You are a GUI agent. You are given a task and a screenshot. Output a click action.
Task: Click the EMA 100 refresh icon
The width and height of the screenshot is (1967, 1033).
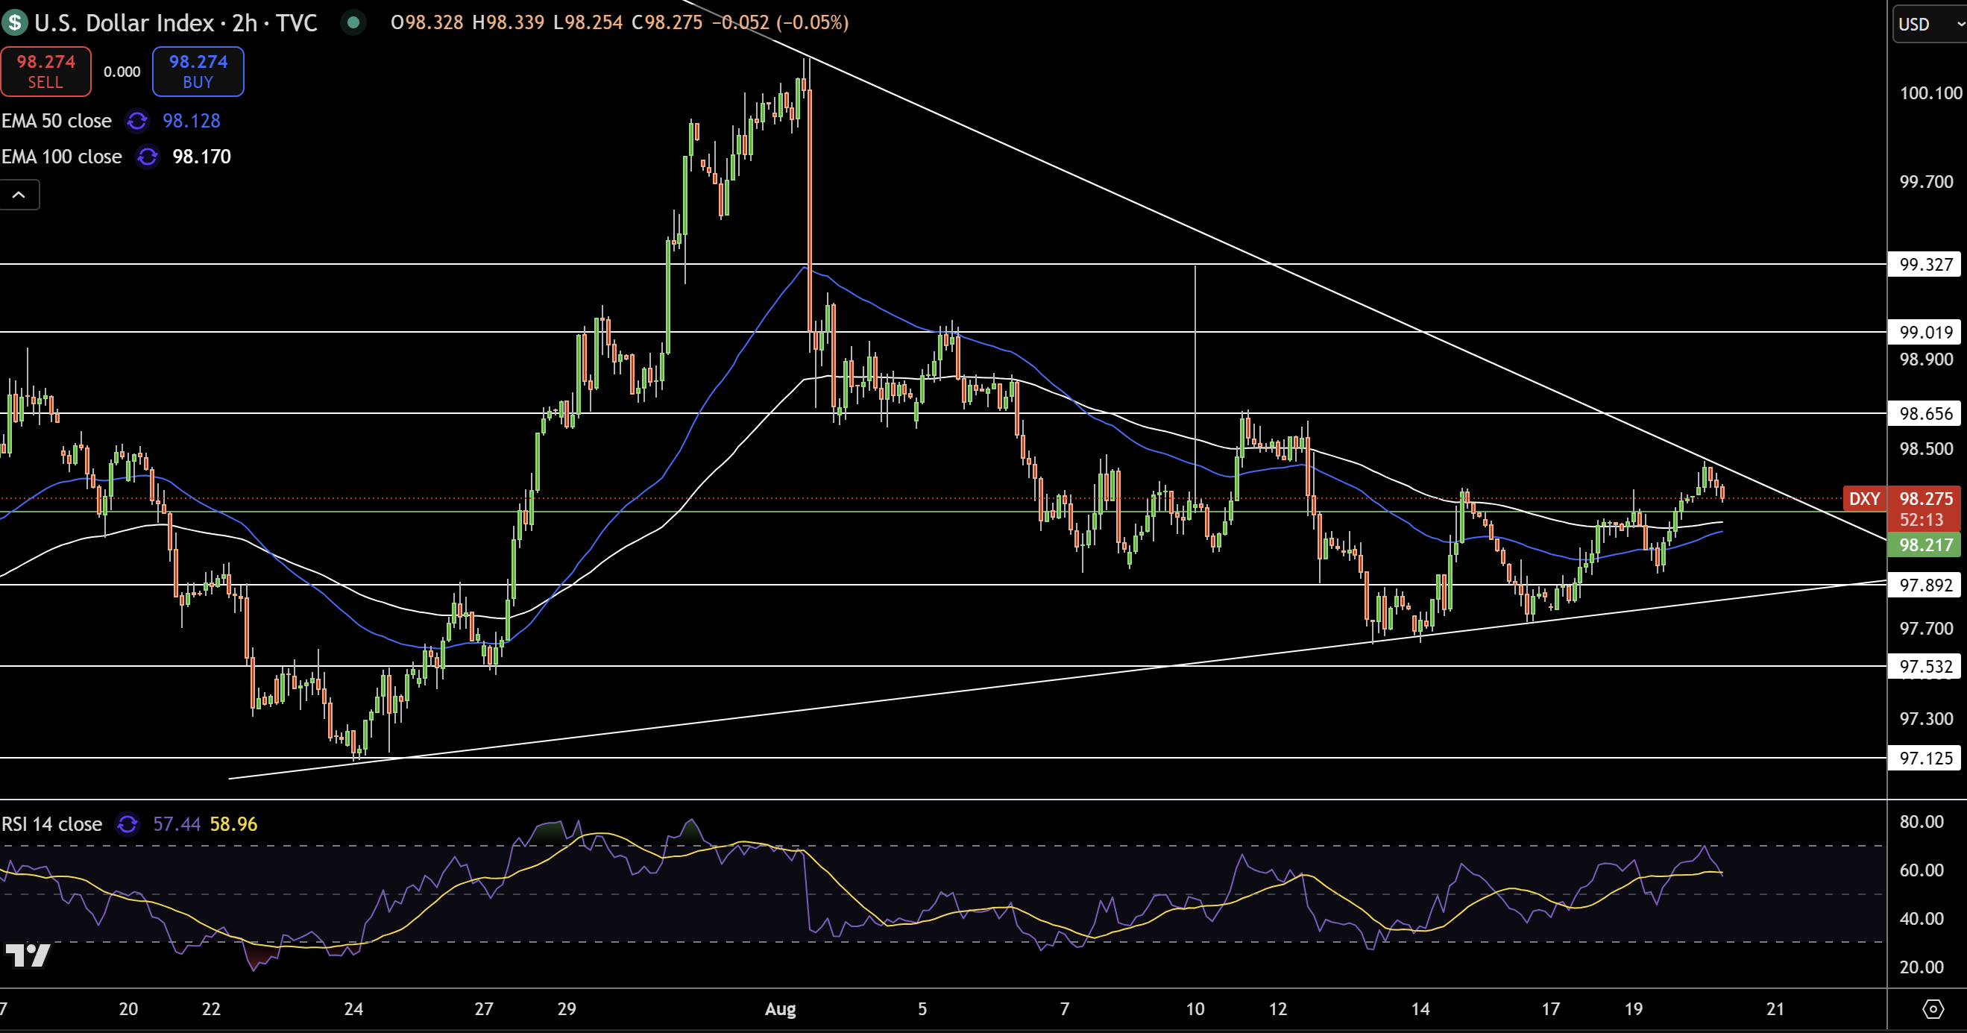coord(148,157)
